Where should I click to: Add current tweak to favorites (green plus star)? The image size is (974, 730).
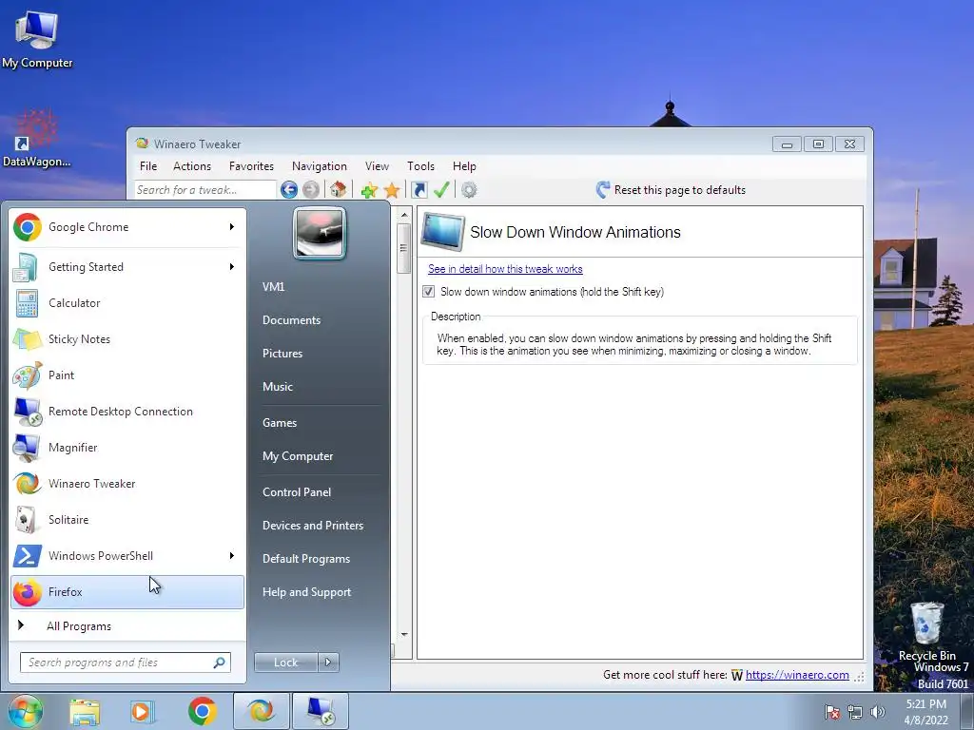click(369, 190)
